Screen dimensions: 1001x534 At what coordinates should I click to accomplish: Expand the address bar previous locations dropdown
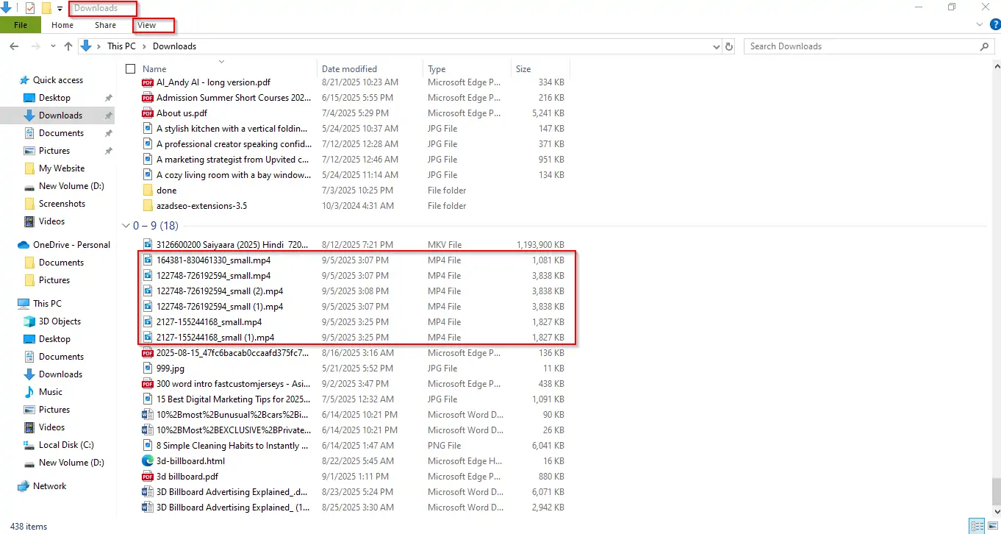coord(717,46)
